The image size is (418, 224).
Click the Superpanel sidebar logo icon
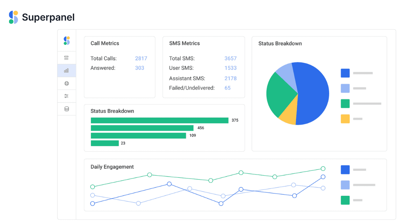tap(67, 41)
